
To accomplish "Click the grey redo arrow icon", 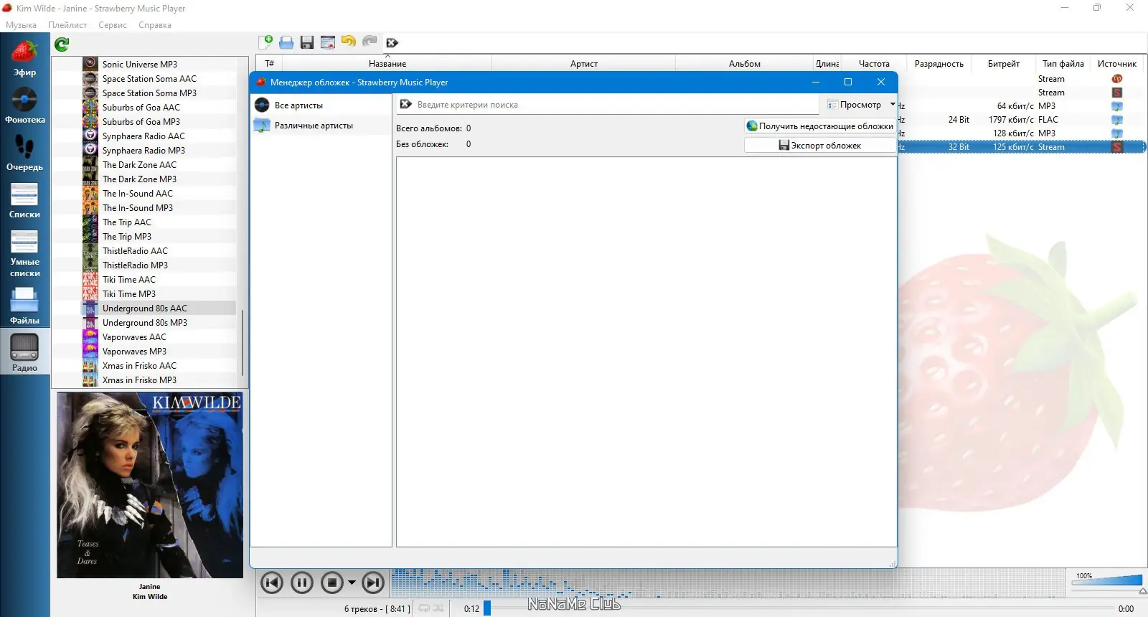I will (370, 42).
